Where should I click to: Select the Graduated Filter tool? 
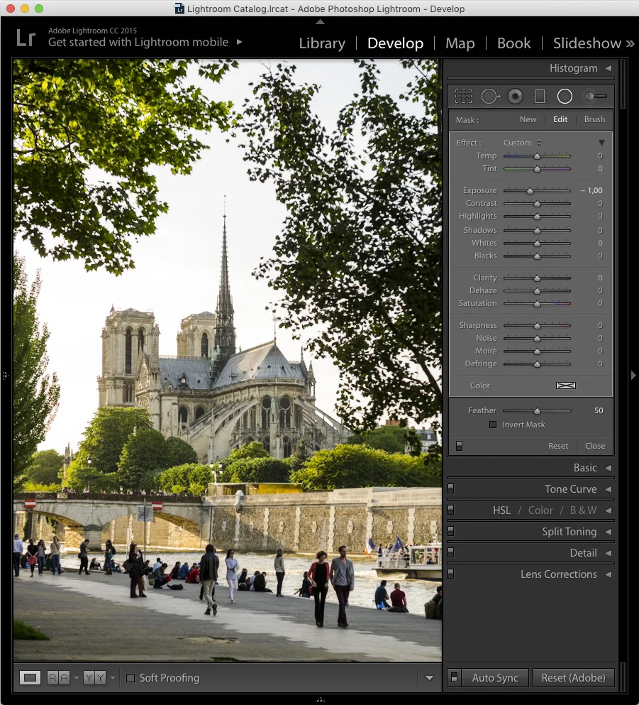540,97
